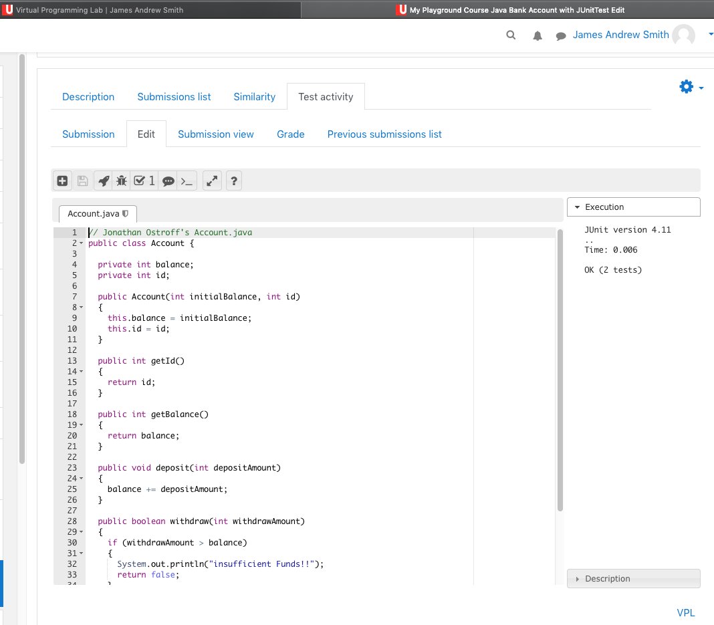This screenshot has width=714, height=625.
Task: Open the VPL link at bottom
Action: pyautogui.click(x=686, y=613)
